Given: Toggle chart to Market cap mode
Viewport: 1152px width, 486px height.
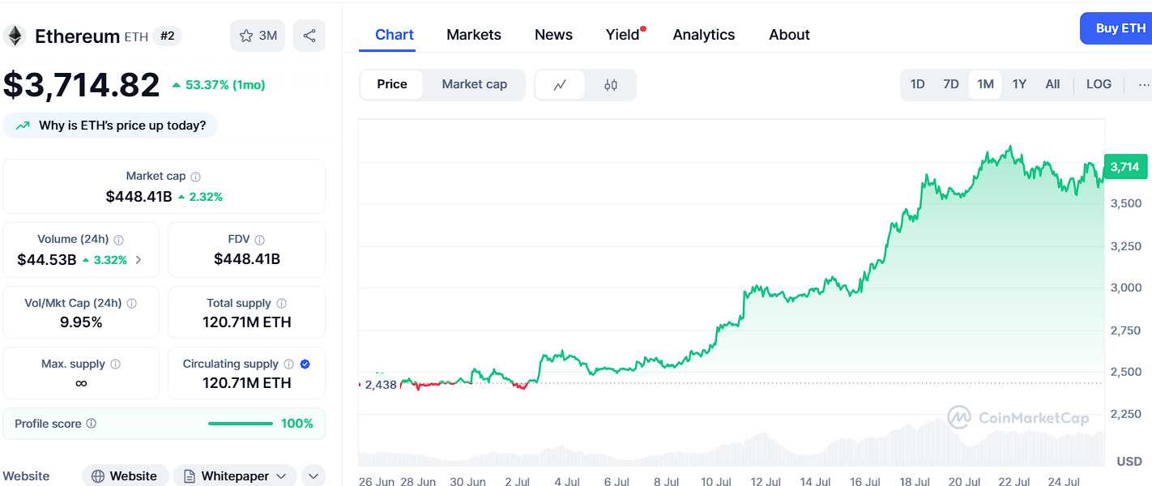Looking at the screenshot, I should [x=474, y=84].
